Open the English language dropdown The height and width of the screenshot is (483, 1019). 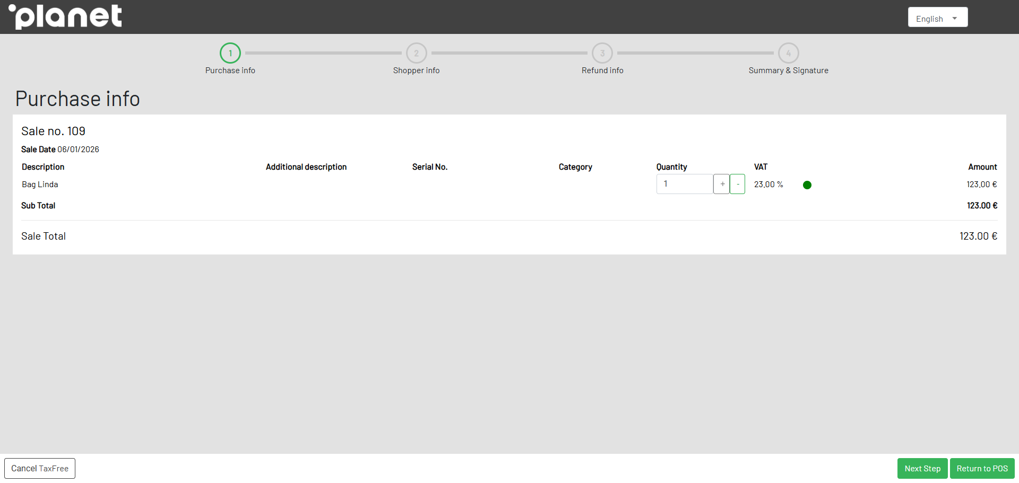[x=937, y=17]
